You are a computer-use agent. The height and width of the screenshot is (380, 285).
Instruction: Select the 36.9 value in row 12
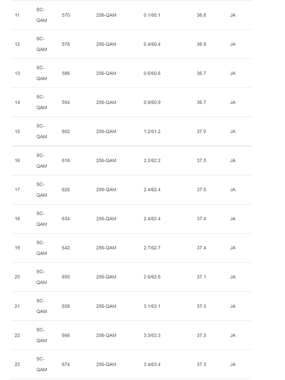201,44
